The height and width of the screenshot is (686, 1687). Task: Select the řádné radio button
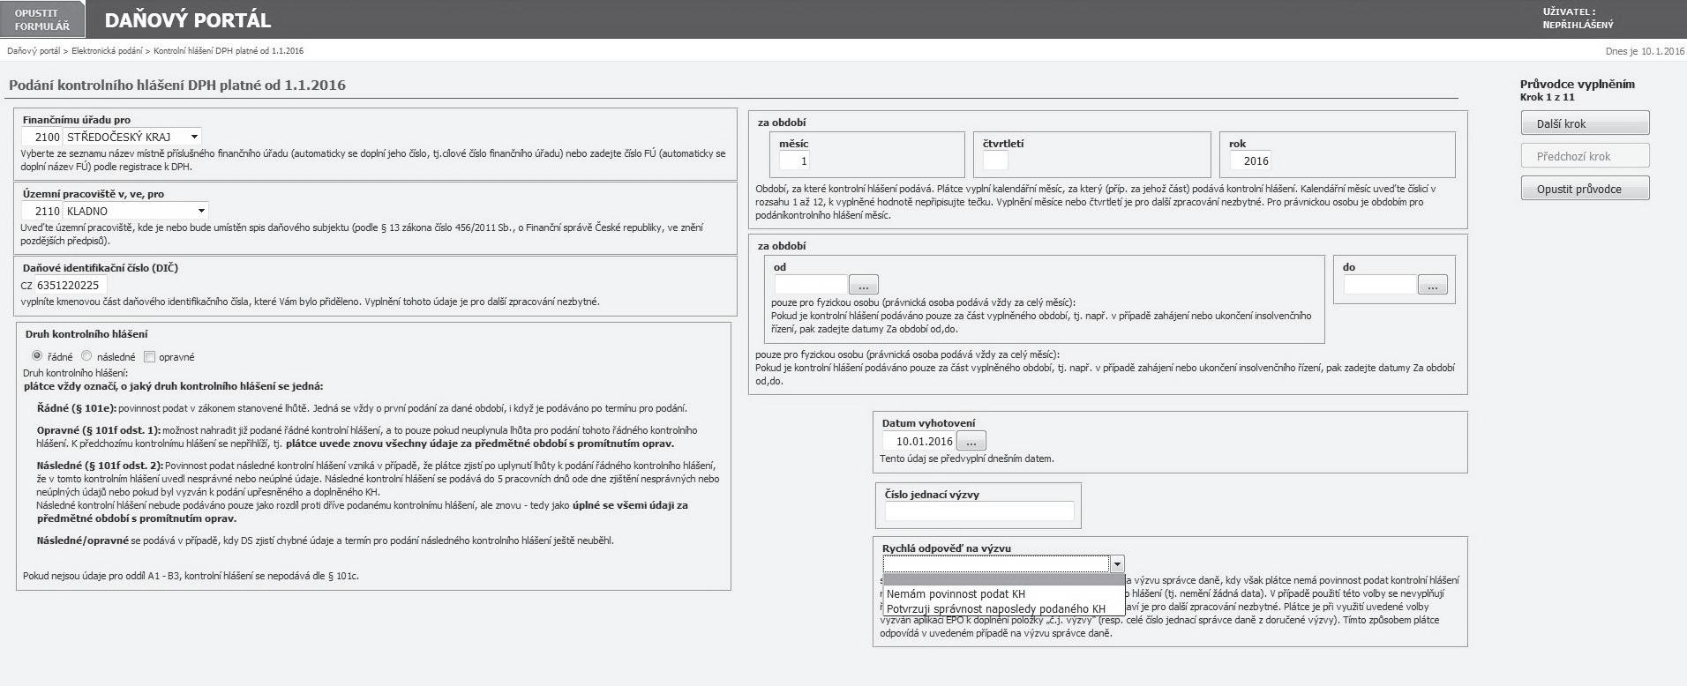pyautogui.click(x=37, y=356)
